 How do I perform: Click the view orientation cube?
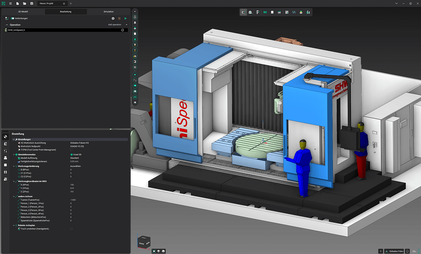(143, 242)
